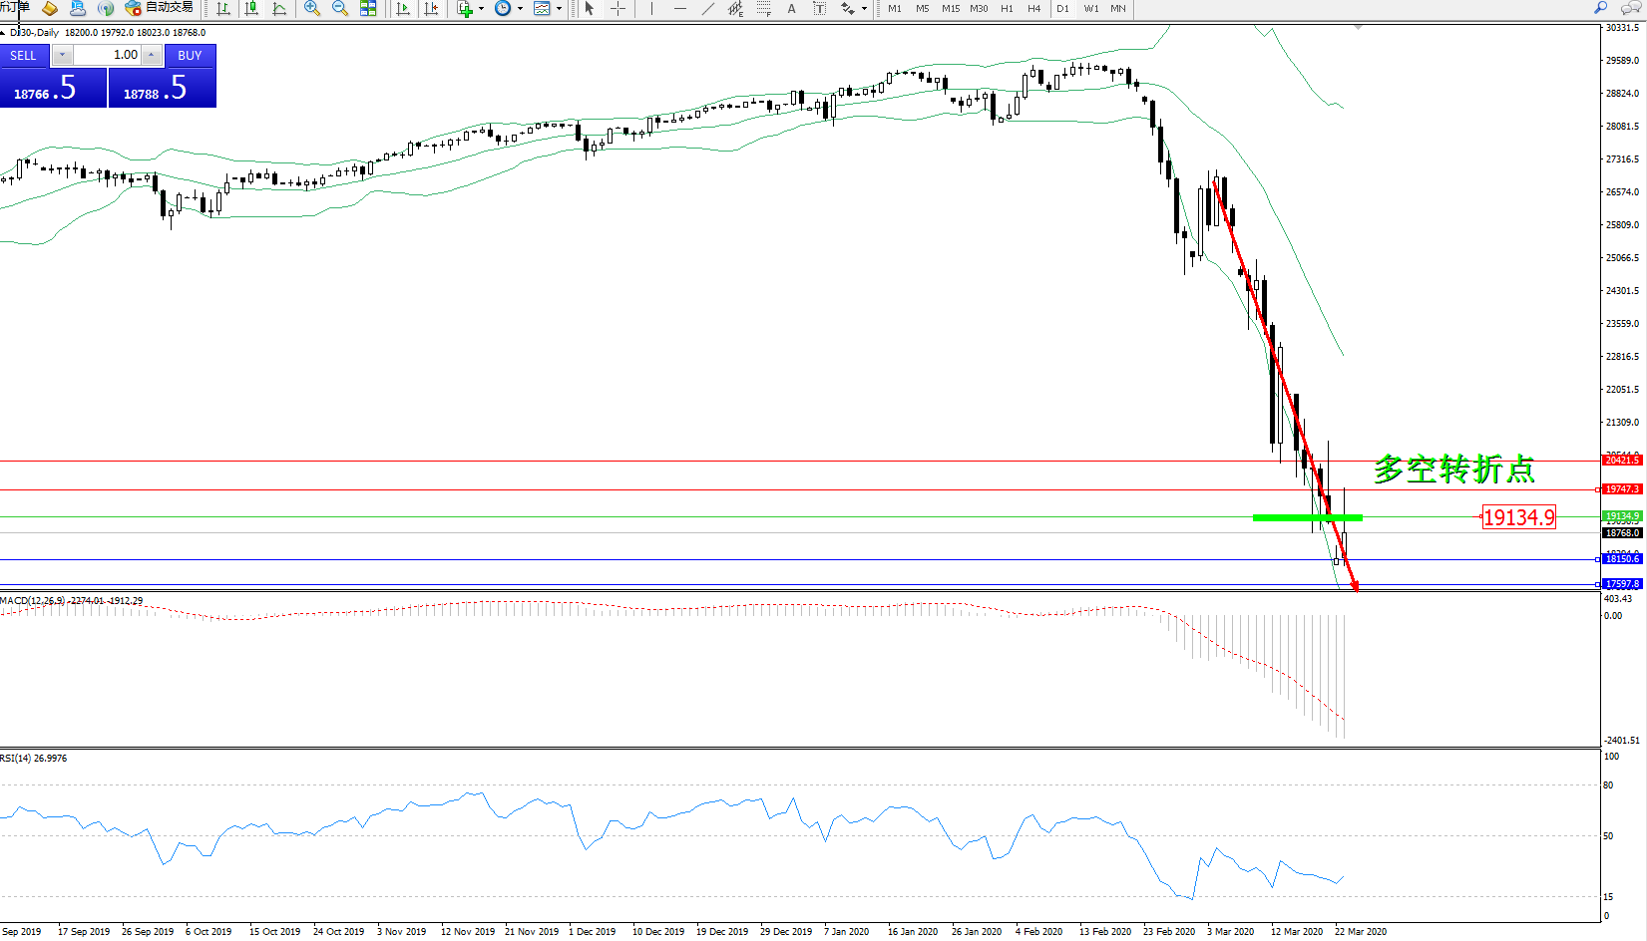The width and height of the screenshot is (1647, 941).
Task: Switch to the W1 timeframe
Action: tap(1091, 9)
